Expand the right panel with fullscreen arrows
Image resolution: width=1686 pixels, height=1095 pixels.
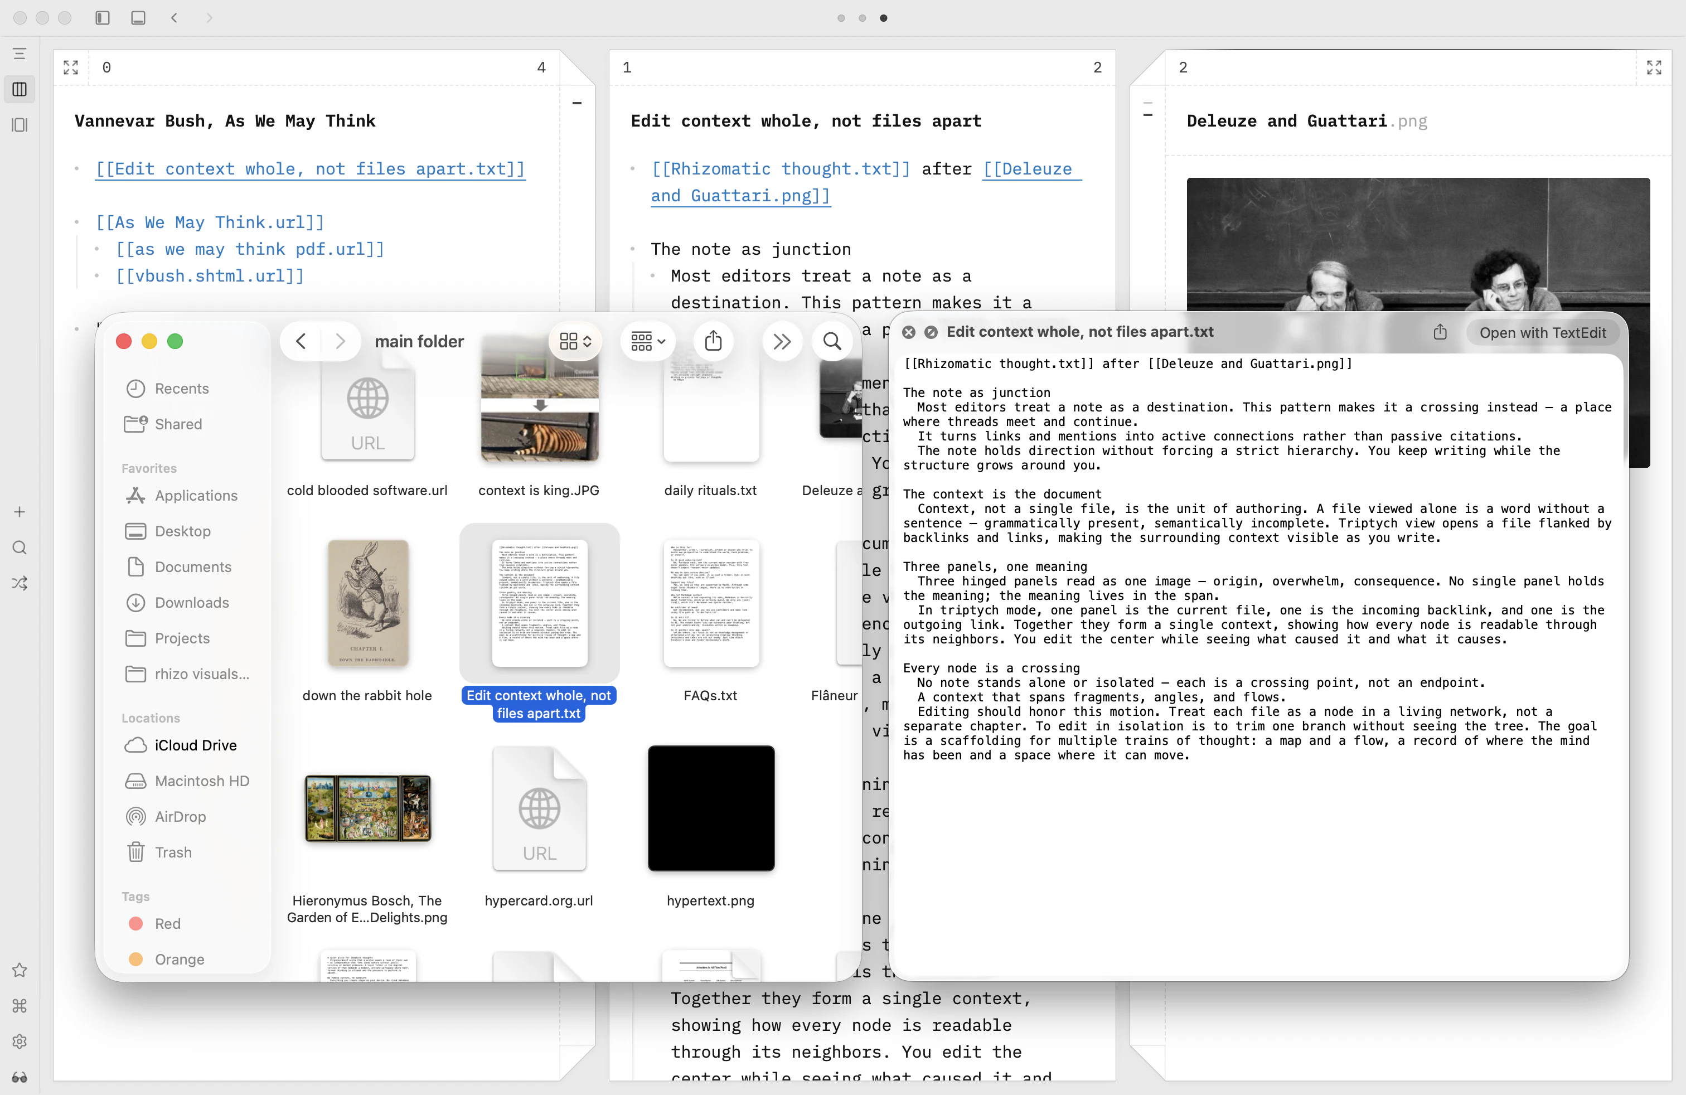pyautogui.click(x=1654, y=67)
